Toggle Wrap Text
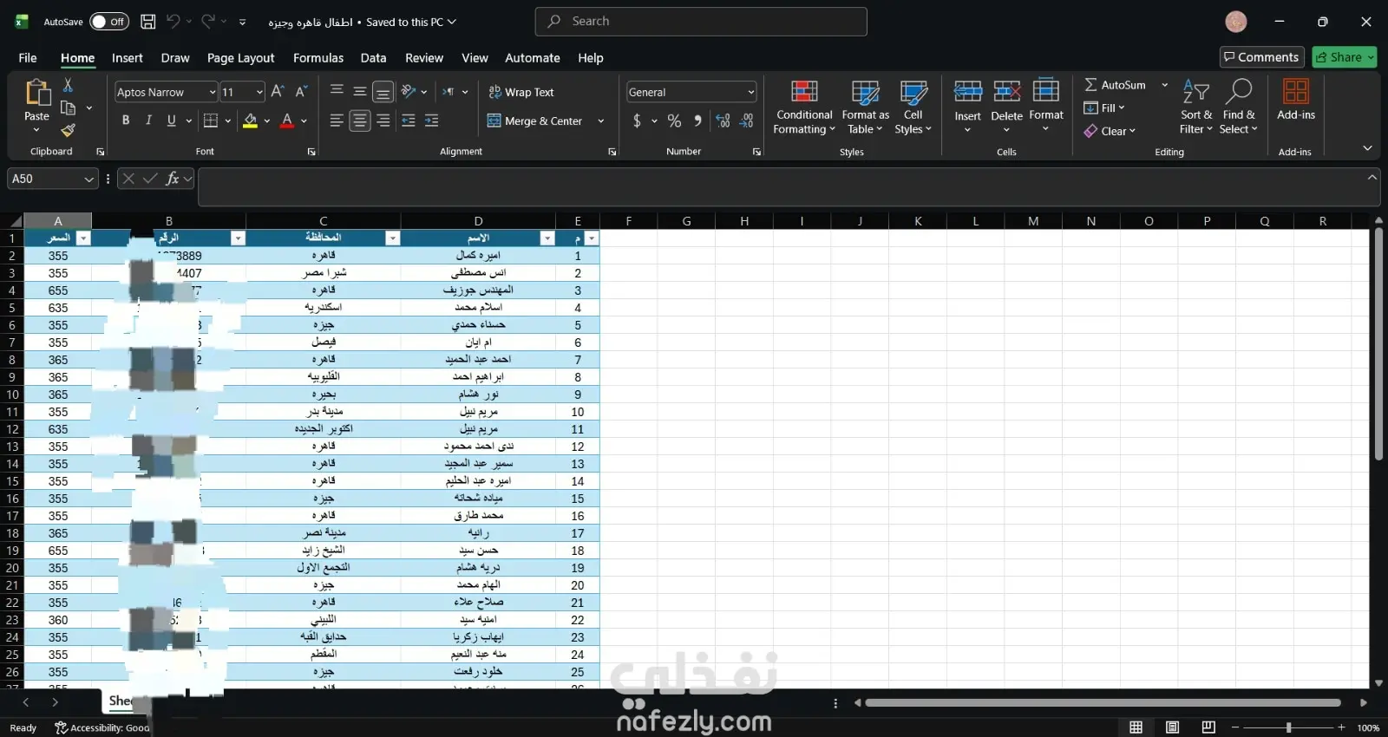 click(x=520, y=92)
